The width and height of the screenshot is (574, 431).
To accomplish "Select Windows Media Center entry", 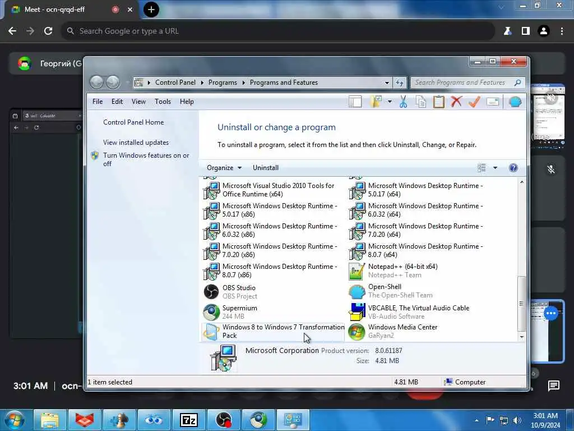I will point(418,331).
